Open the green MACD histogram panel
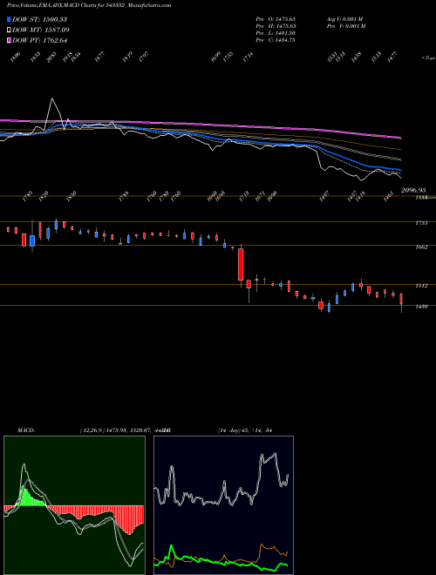 click(74, 505)
